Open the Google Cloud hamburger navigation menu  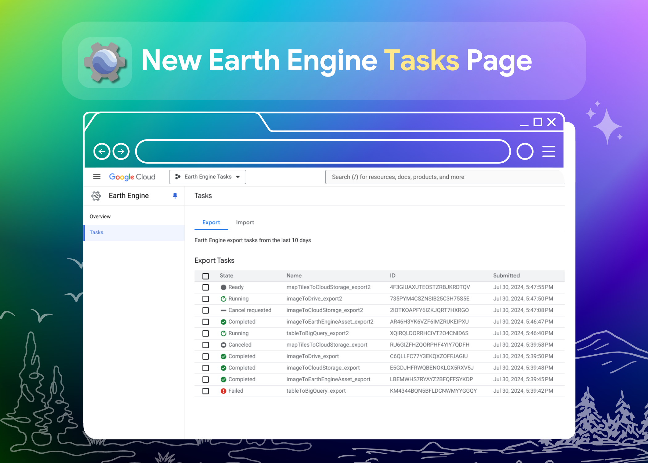[x=97, y=177]
